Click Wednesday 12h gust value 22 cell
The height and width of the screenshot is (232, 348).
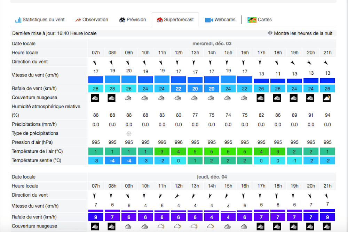(179, 89)
